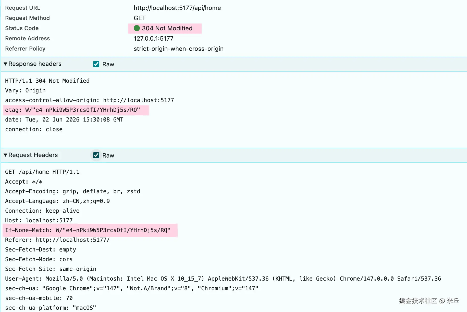Click the strict-origin-when-cross-origin referrer policy value
The height and width of the screenshot is (312, 467).
[x=179, y=49]
